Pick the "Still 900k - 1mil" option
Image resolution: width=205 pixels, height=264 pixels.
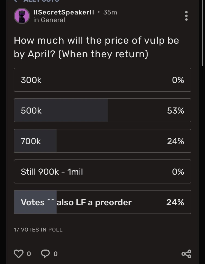coord(102,172)
